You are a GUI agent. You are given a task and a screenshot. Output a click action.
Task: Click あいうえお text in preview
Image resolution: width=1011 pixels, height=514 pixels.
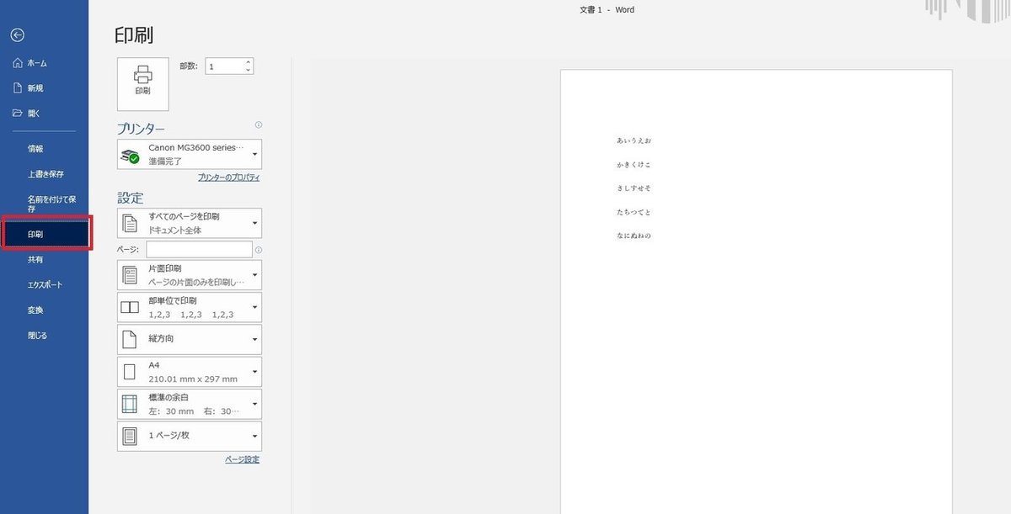pos(634,140)
